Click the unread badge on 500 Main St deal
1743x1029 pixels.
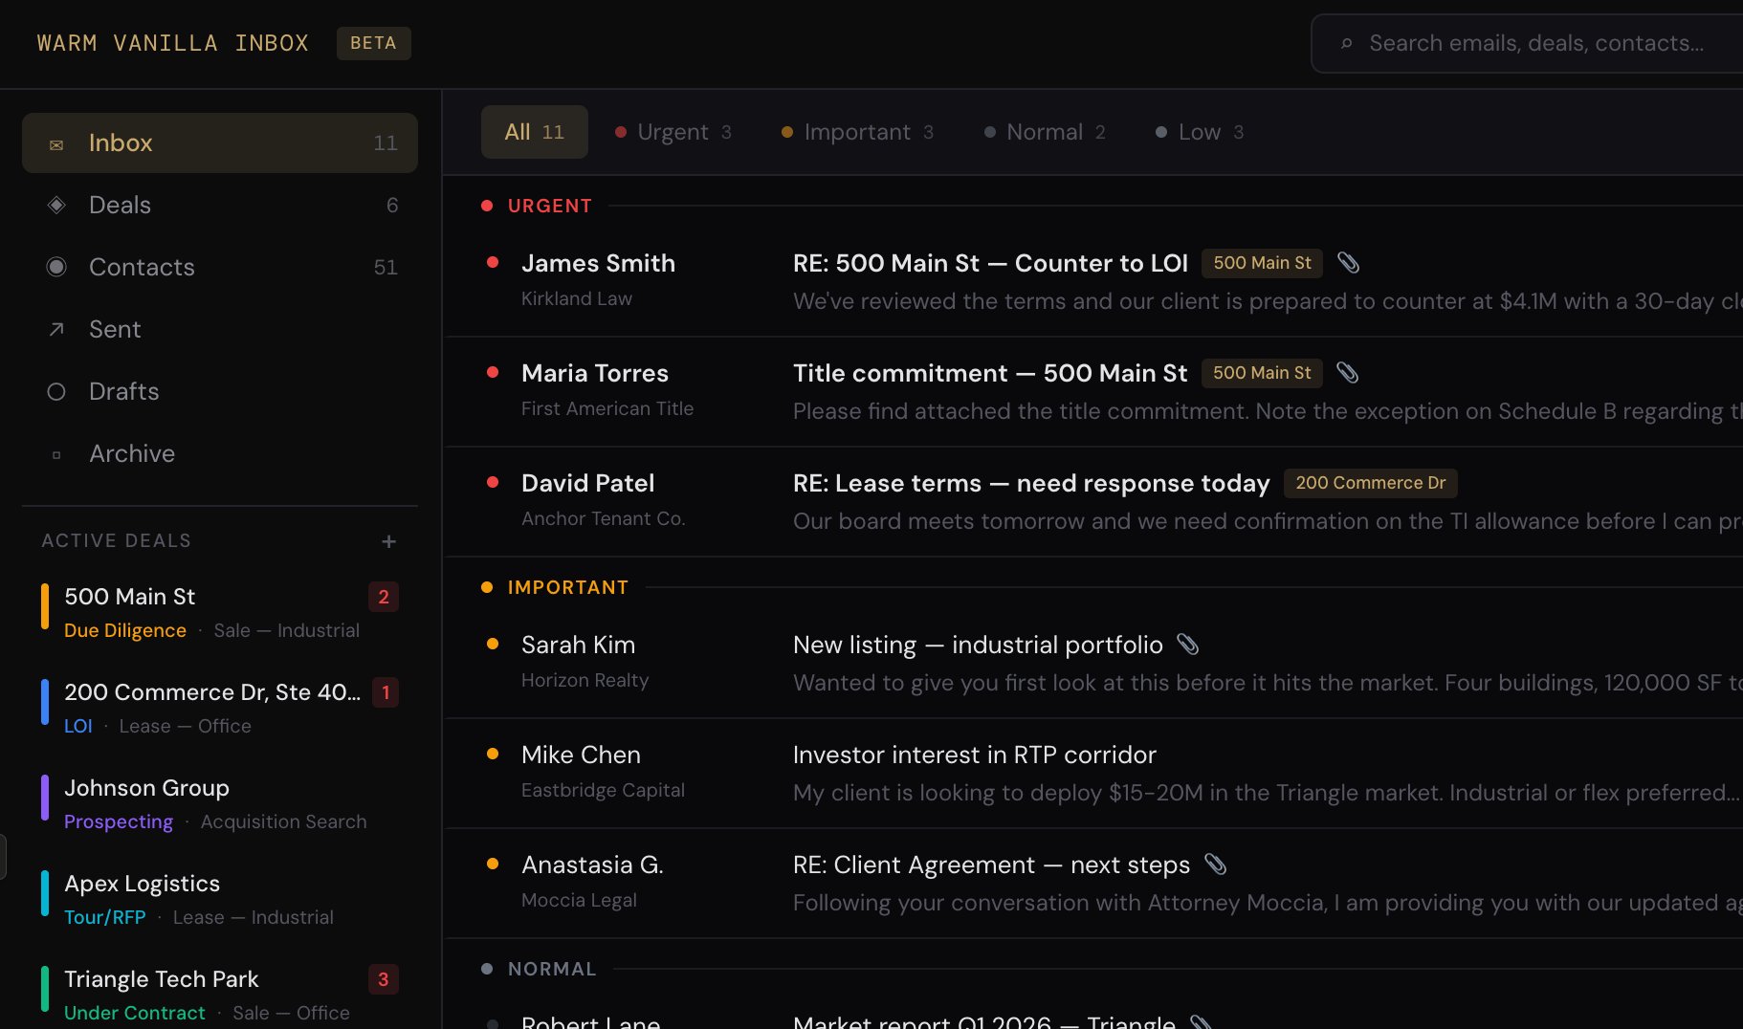click(x=384, y=597)
